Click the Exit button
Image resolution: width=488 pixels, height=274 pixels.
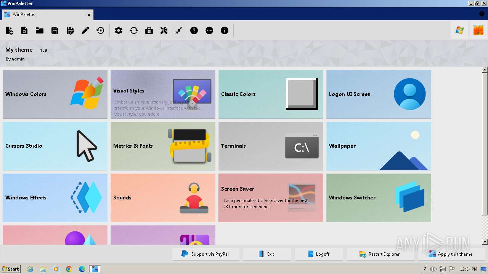pos(267,254)
